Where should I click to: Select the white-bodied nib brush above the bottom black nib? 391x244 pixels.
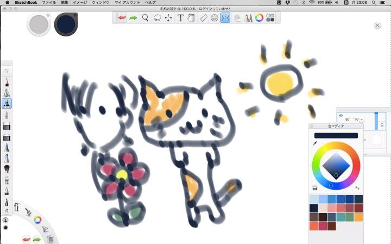pos(7,191)
